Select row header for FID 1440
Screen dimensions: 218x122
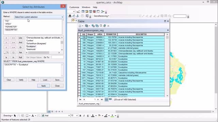(79, 73)
